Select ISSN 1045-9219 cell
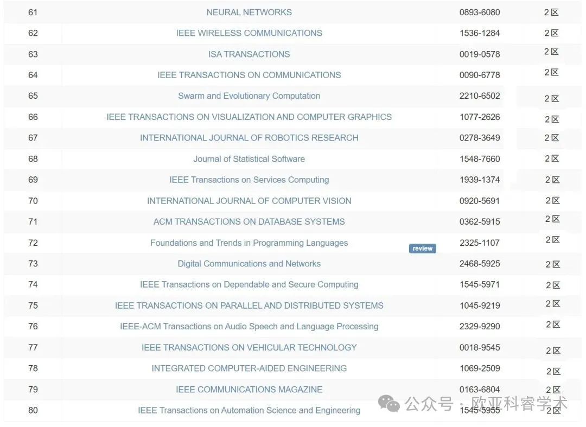This screenshot has height=427, width=586. pos(480,305)
